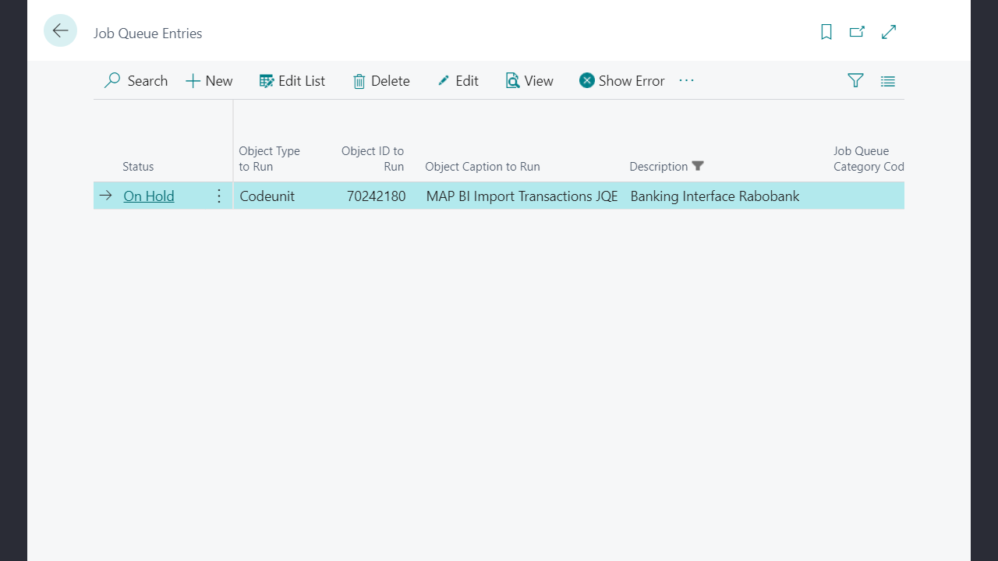Open more actions ellipsis menu
This screenshot has width=998, height=561.
(686, 80)
